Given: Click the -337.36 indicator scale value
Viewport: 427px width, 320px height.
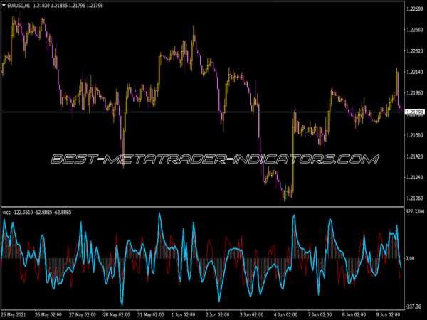Looking at the screenshot, I should [413, 306].
